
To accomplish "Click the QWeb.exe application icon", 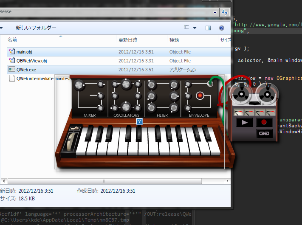I will (12, 69).
